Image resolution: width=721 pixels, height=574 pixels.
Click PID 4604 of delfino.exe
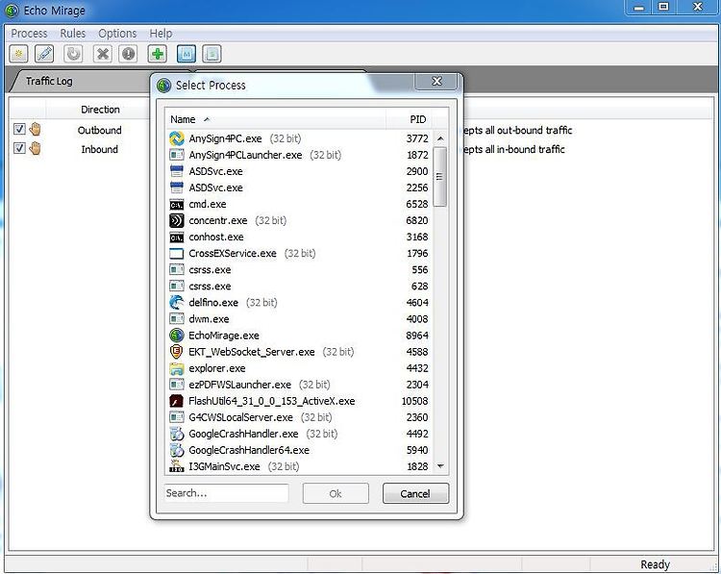tap(417, 303)
